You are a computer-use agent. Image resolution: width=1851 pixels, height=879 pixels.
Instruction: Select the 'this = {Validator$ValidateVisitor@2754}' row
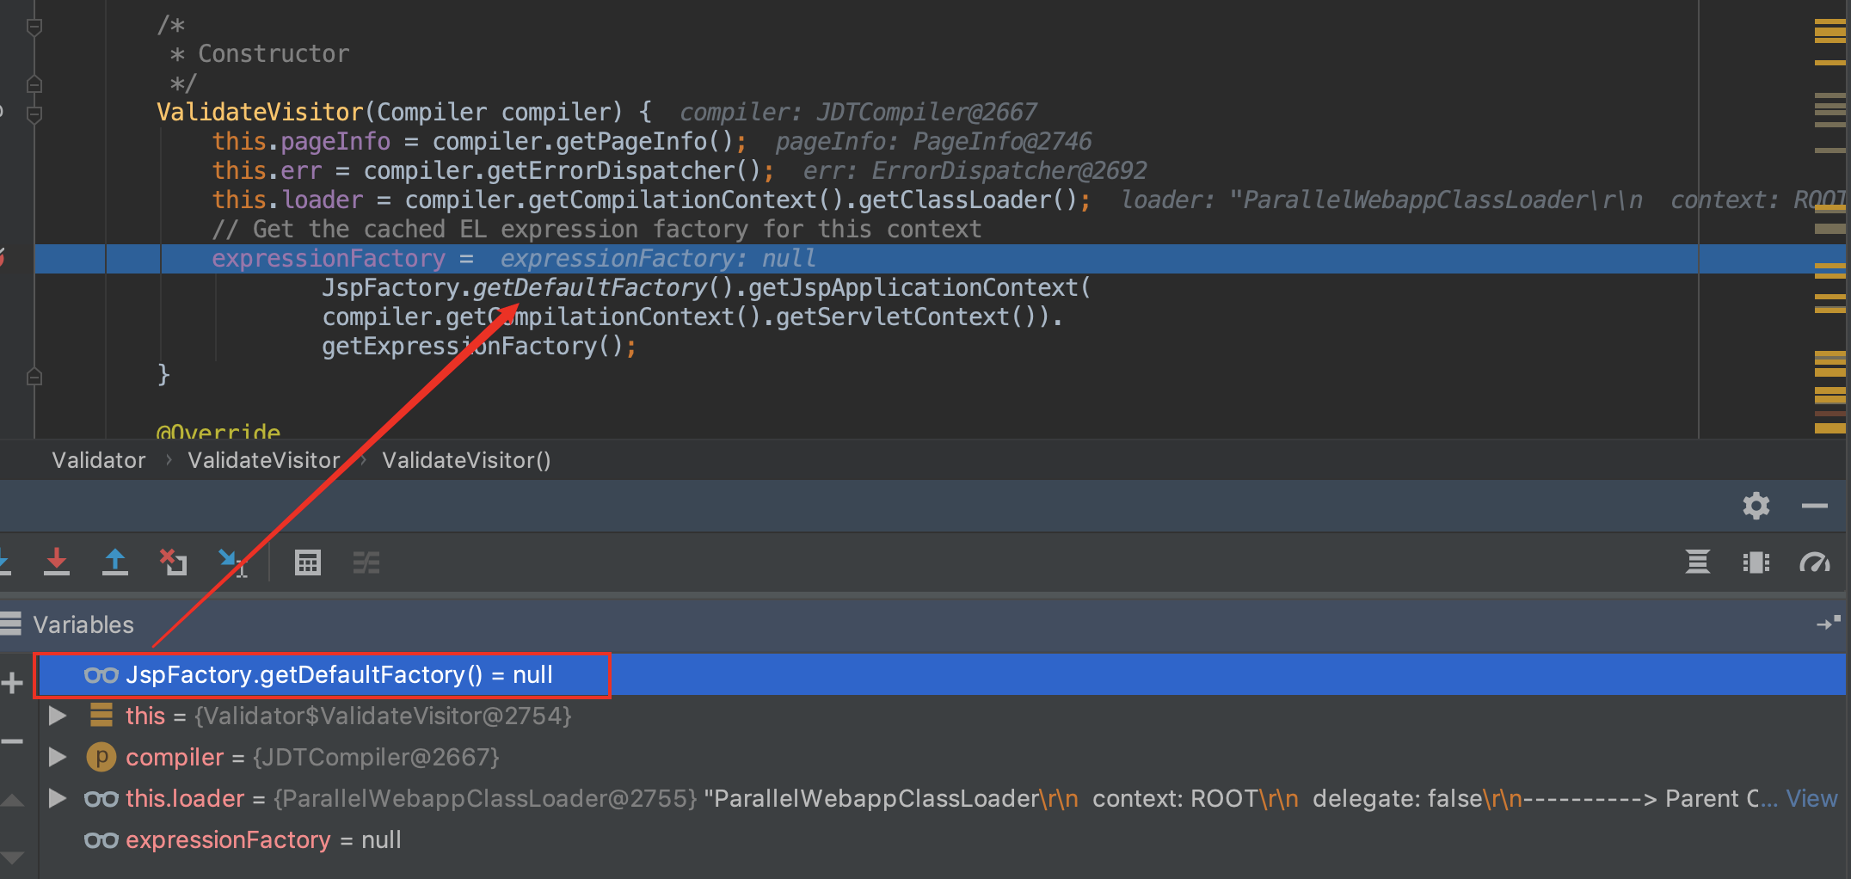tap(944, 716)
